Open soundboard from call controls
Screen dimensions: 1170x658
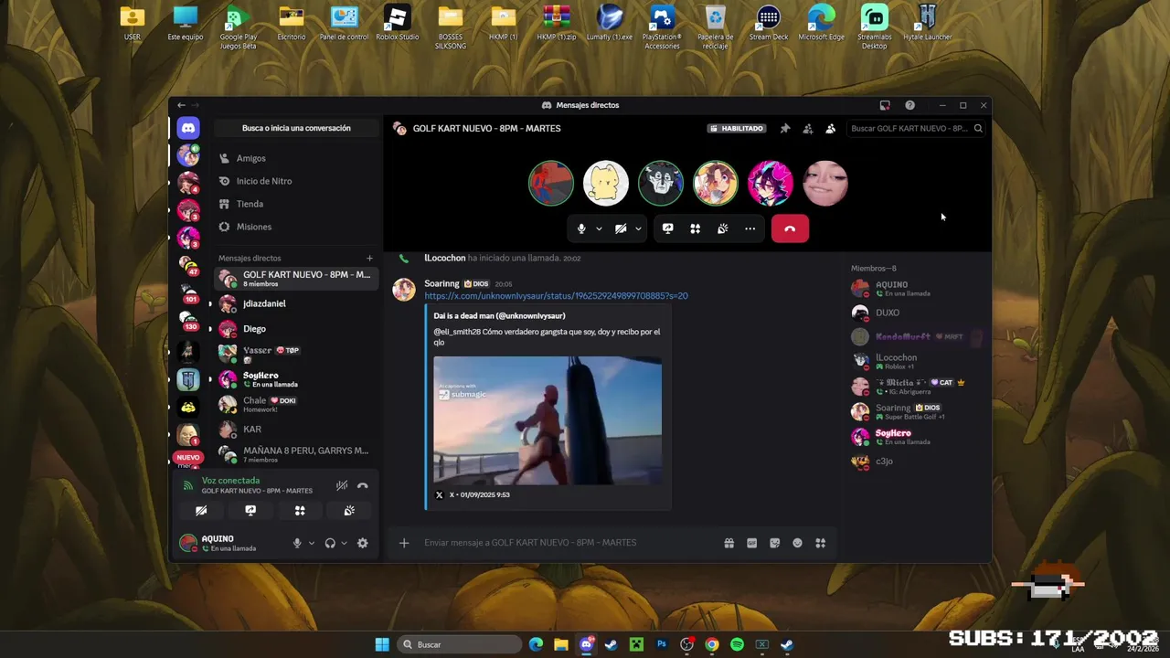[723, 228]
